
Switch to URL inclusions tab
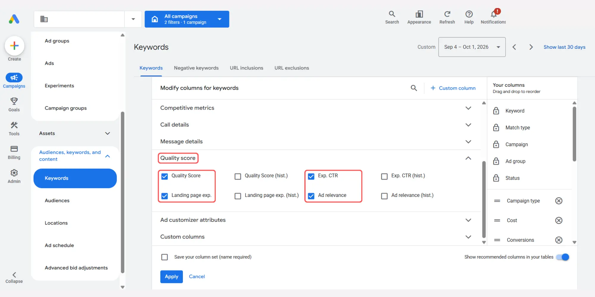tap(246, 68)
